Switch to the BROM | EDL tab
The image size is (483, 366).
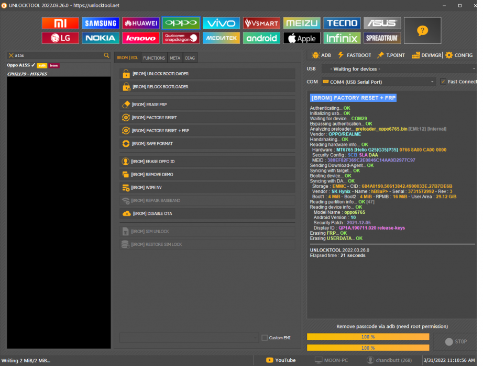[127, 58]
